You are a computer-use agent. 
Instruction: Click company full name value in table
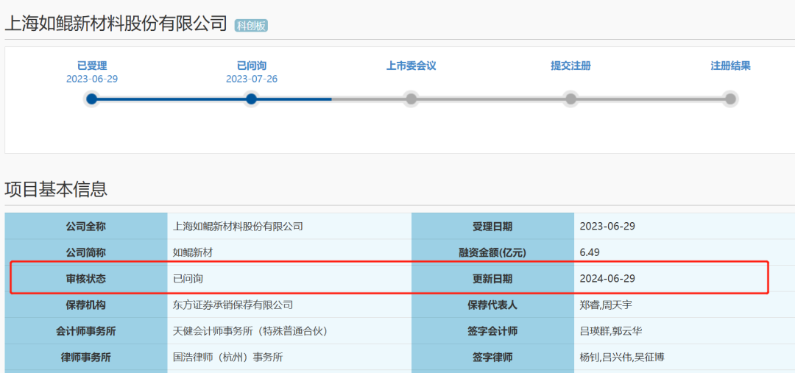click(x=238, y=226)
